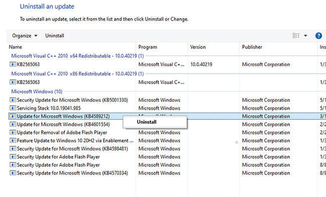The width and height of the screenshot is (326, 197).
Task: Sort list by Version column header
Action: coord(198,47)
